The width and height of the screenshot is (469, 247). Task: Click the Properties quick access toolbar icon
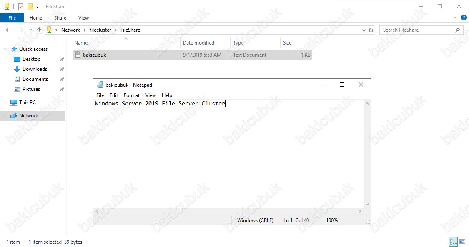click(21, 6)
